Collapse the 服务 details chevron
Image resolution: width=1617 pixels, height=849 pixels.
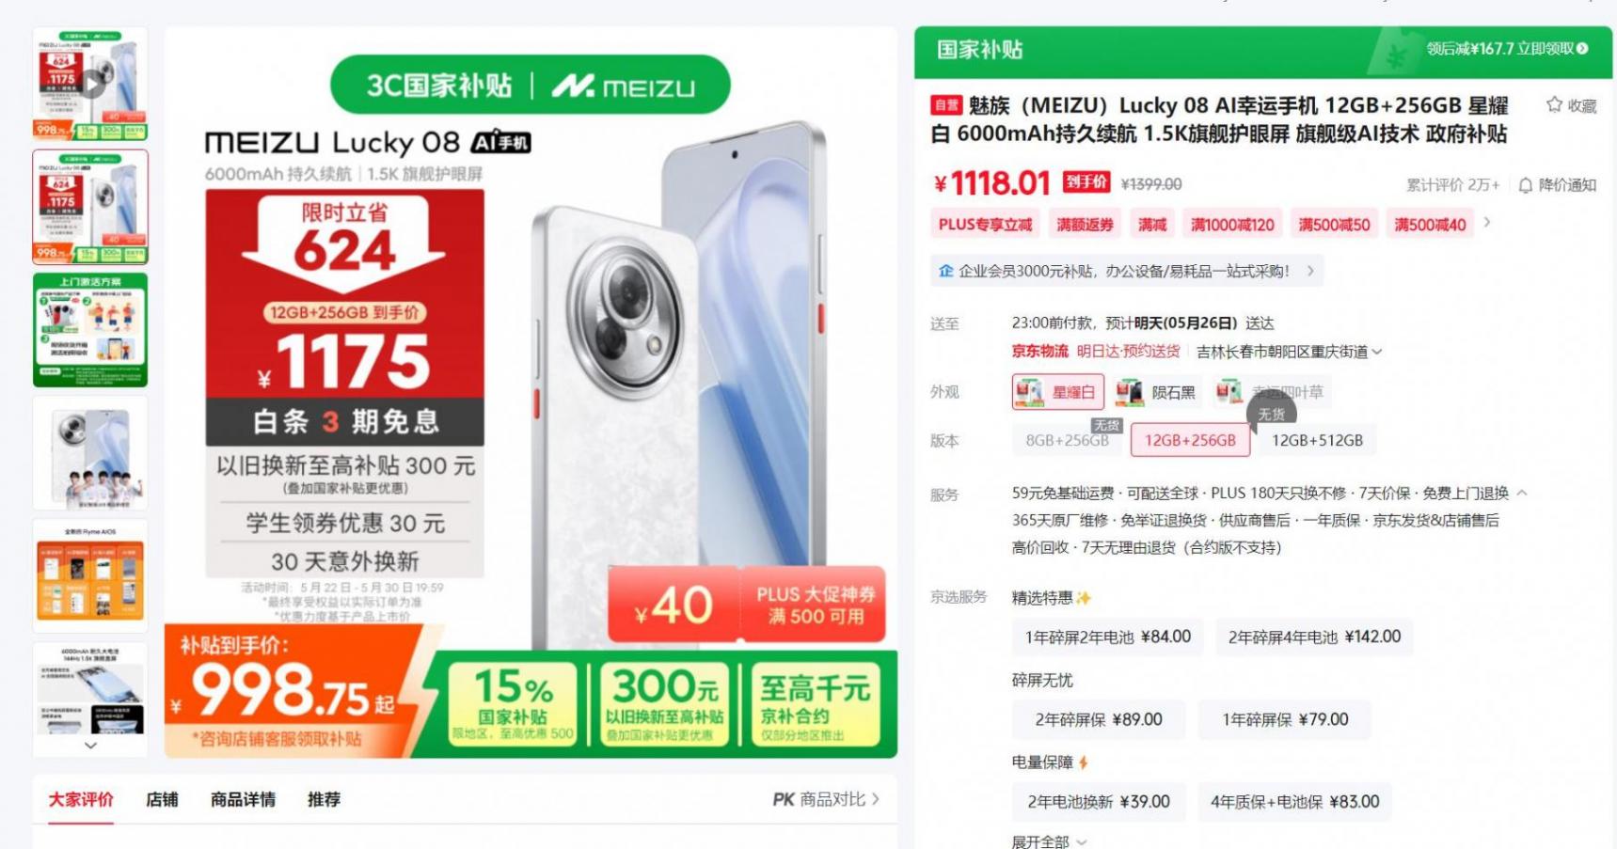click(x=1522, y=493)
